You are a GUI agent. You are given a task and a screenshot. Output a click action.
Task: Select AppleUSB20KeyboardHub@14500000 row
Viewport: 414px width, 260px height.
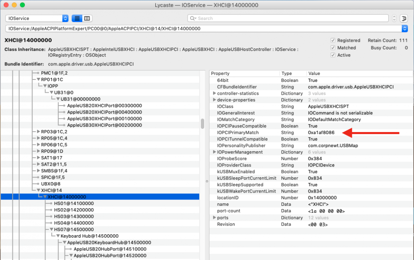tap(100, 243)
